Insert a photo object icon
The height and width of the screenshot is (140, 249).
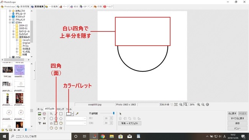coord(39,114)
